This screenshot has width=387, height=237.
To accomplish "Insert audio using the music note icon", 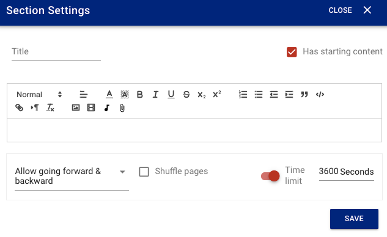I will coord(106,108).
